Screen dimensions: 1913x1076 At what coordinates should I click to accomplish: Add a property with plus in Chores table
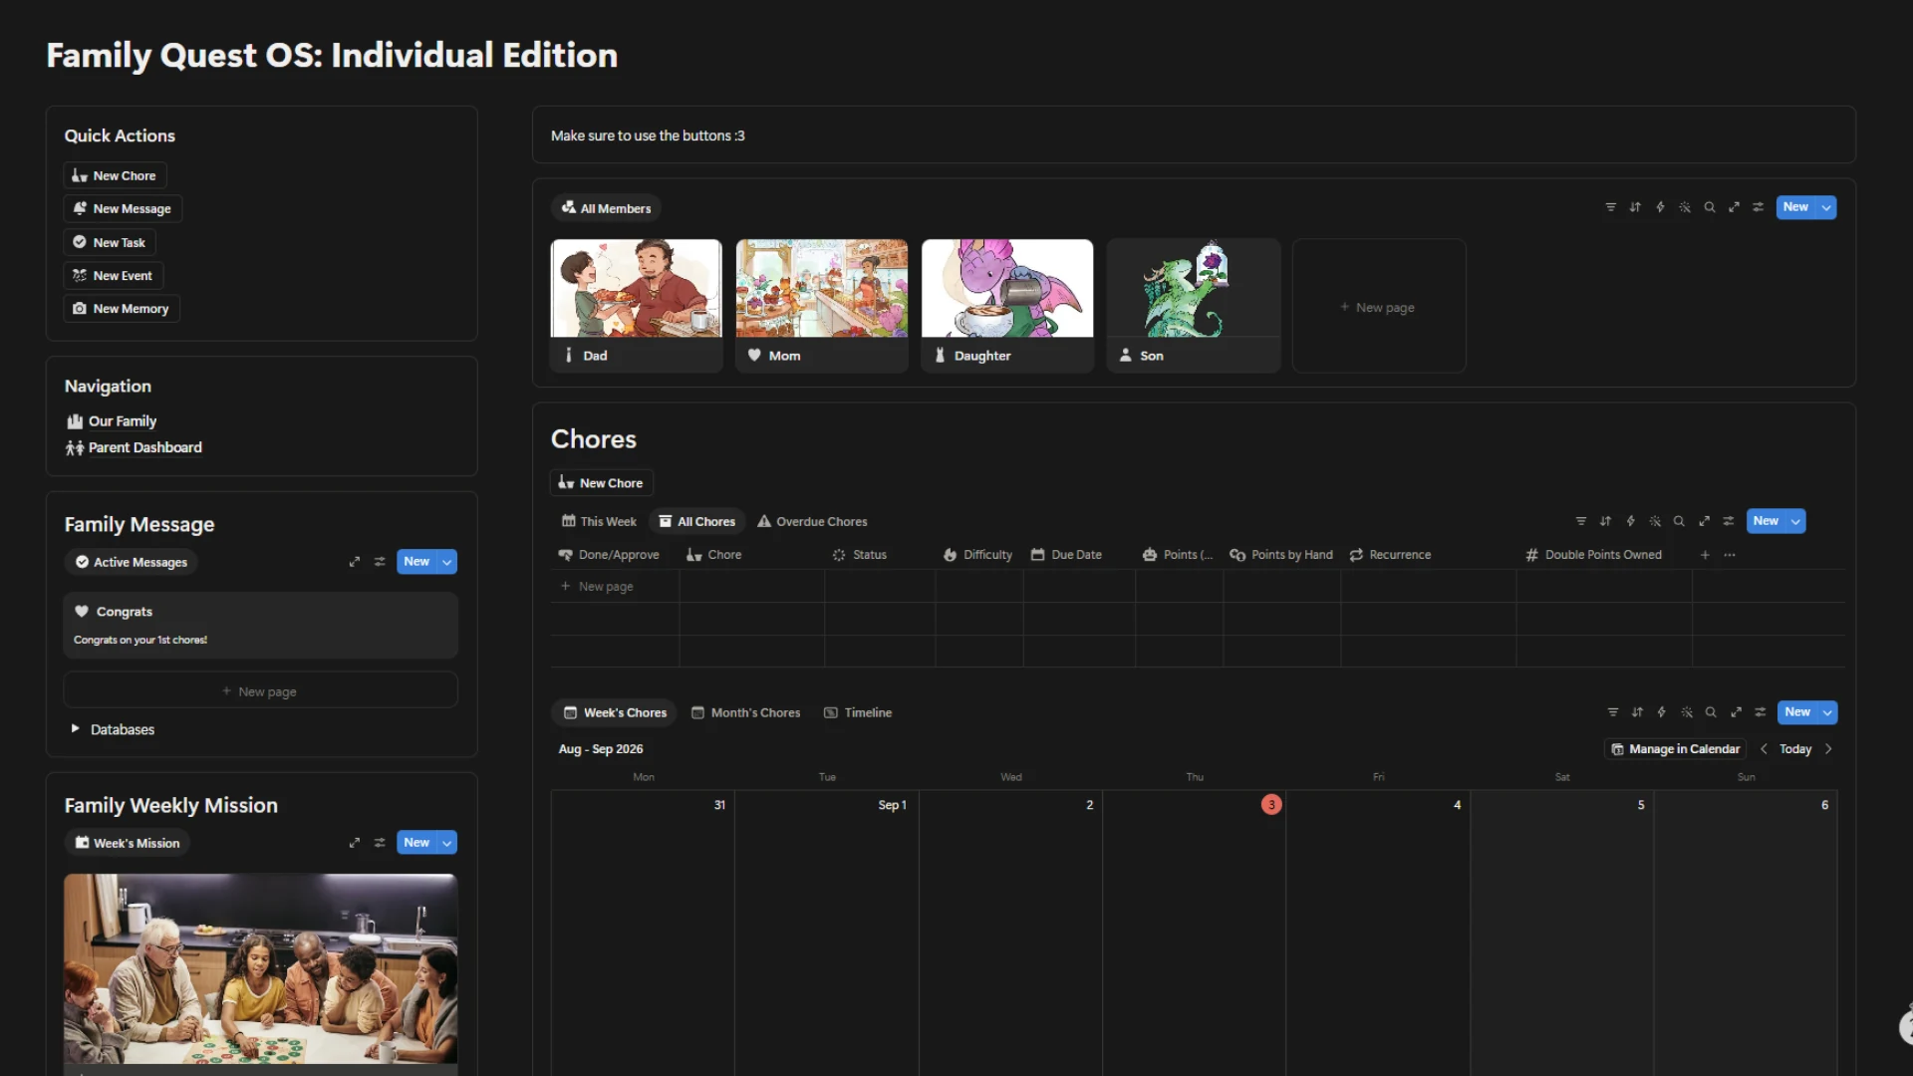1705,555
